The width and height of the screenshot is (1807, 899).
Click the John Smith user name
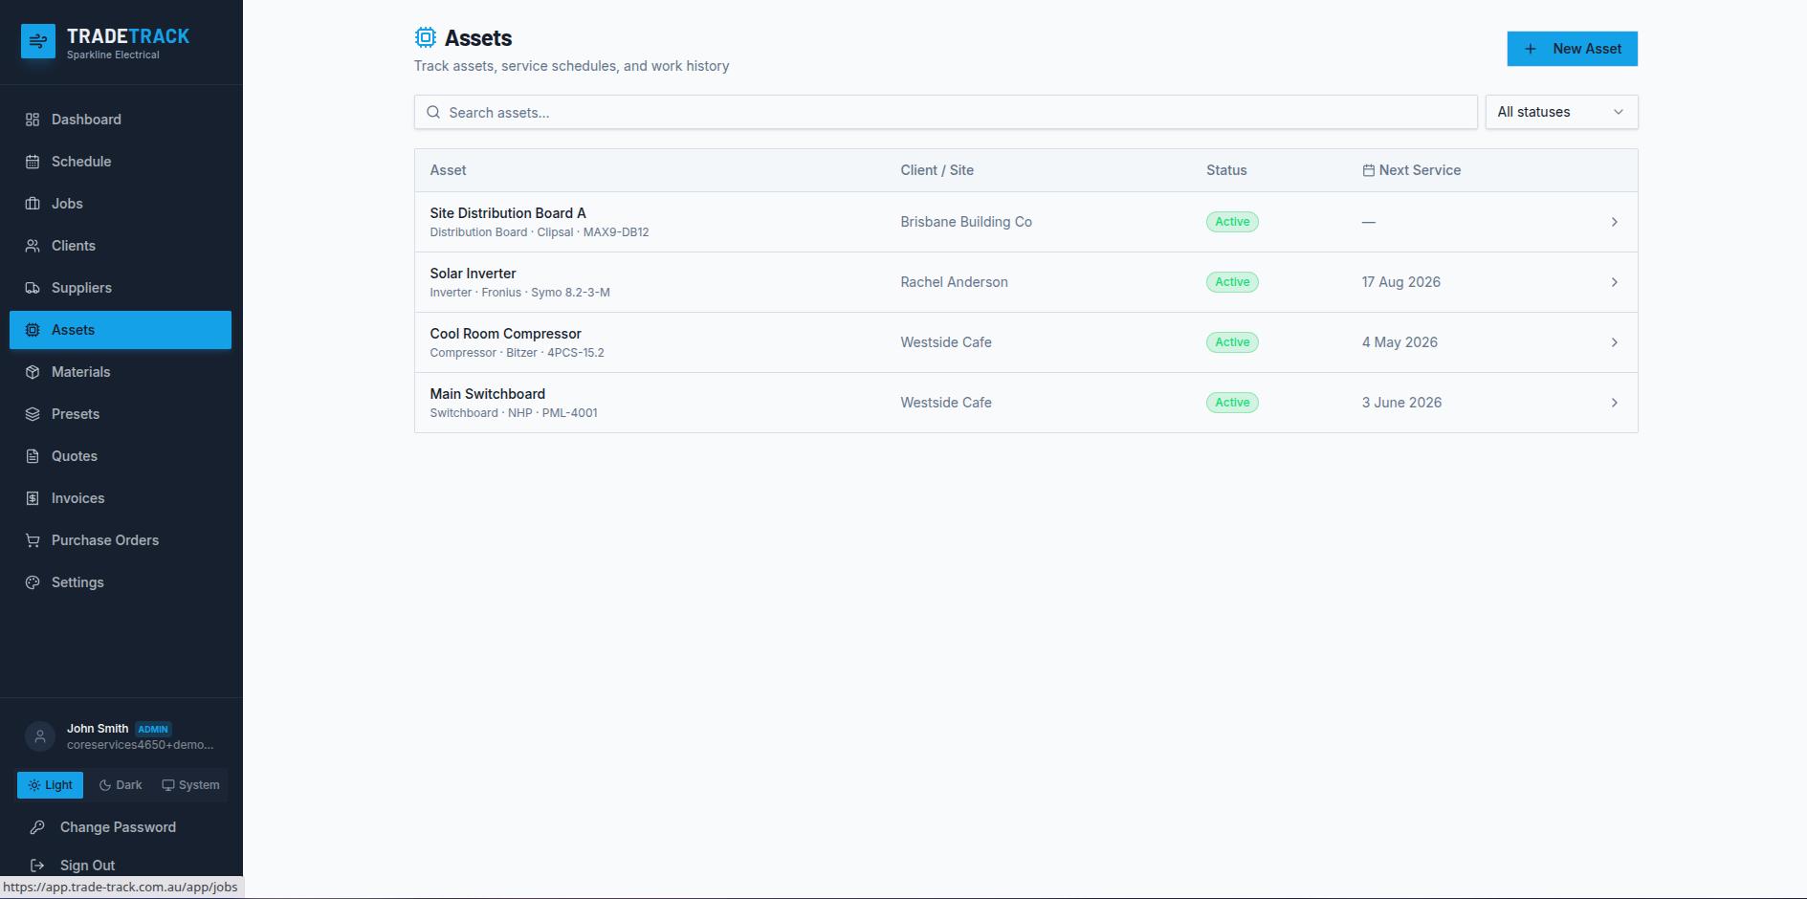pos(98,729)
